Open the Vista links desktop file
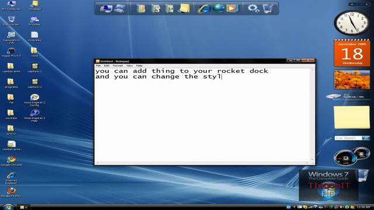The height and width of the screenshot is (210, 374). coord(34,36)
